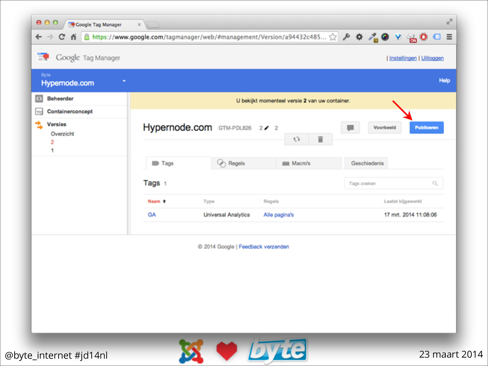Viewport: 488px width, 366px height.
Task: Sort by the Naam arrow icon
Action: coord(164,201)
